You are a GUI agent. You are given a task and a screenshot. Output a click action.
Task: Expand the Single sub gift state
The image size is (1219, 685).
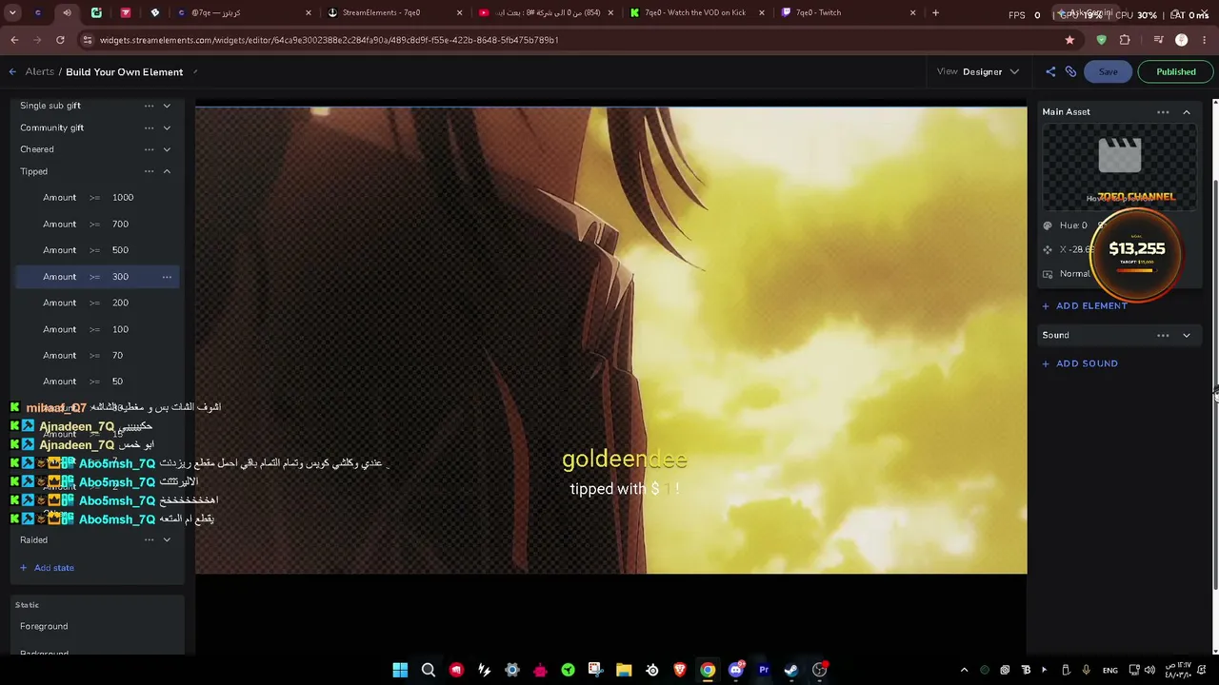167,106
